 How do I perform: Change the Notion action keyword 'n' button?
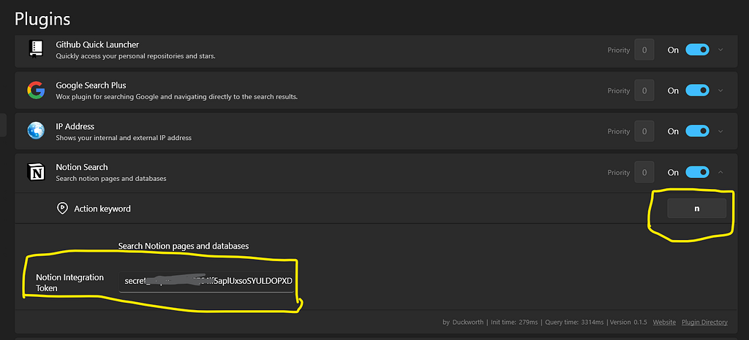pos(696,209)
